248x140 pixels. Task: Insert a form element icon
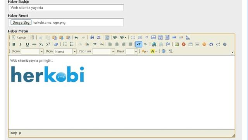tap(133, 38)
